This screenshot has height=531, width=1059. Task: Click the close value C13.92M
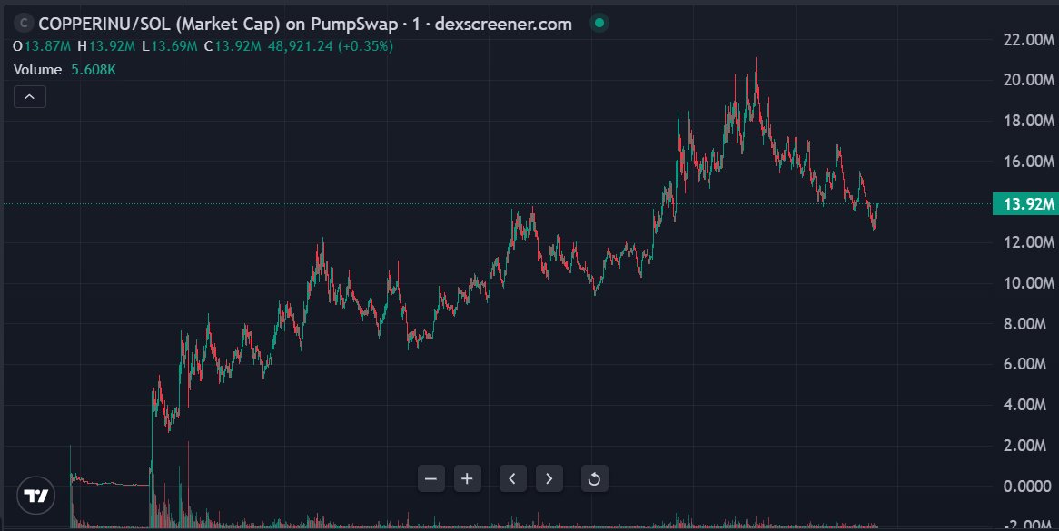[233, 46]
